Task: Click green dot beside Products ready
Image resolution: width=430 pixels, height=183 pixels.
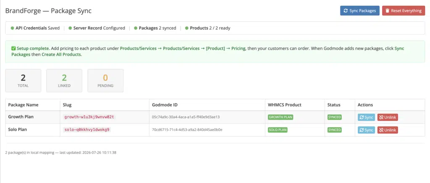Action: pos(187,28)
